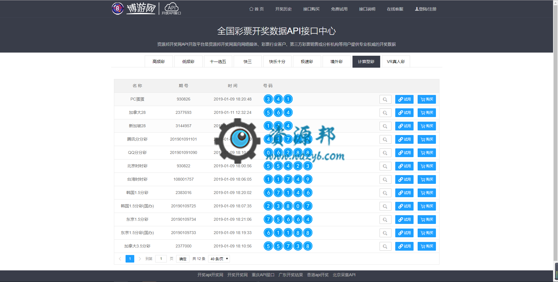The width and height of the screenshot is (558, 282).
Task: Click 购买 button for PC蛋蛋
Action: [427, 99]
